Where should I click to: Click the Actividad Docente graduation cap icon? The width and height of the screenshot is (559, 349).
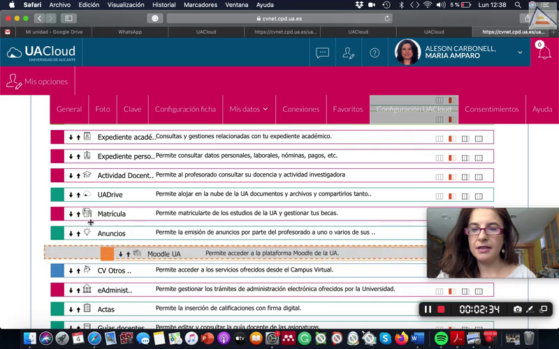coord(87,175)
